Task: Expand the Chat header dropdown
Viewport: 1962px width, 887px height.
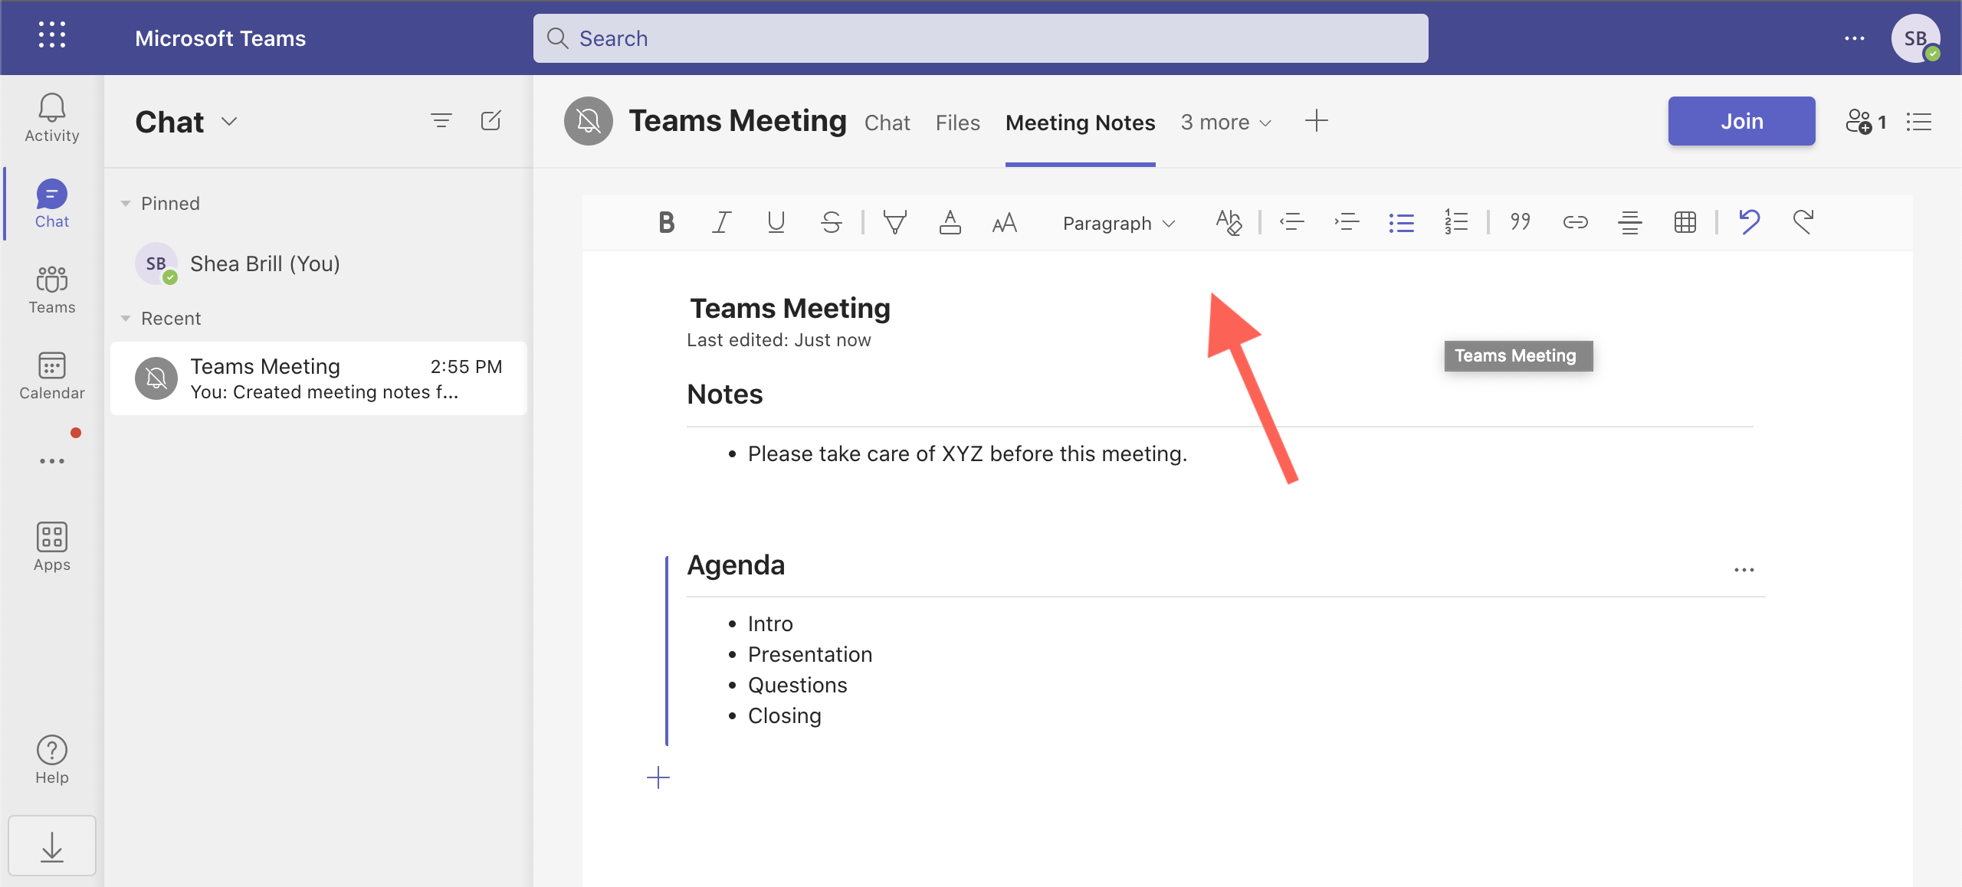Action: point(229,122)
